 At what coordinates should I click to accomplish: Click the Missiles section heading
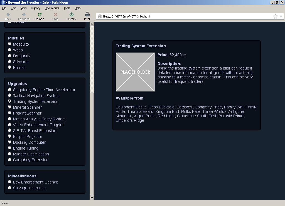pos(16,38)
